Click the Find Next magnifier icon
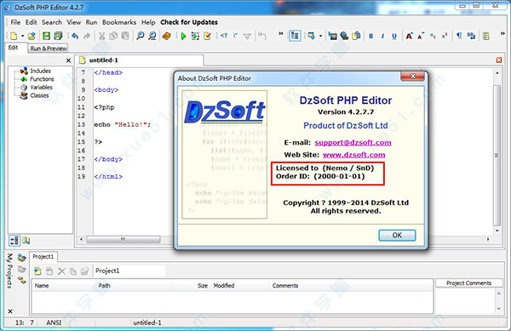511x331 pixels. pyautogui.click(x=152, y=36)
